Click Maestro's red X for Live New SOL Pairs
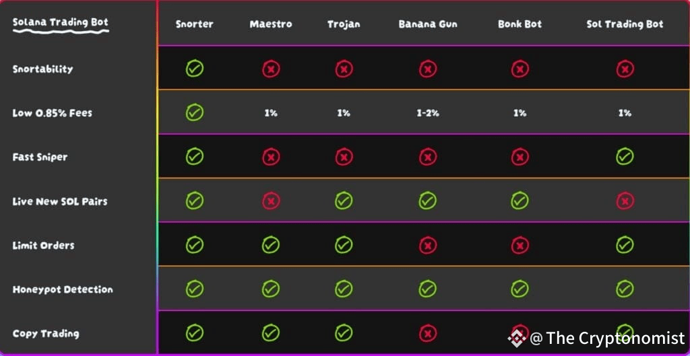The width and height of the screenshot is (690, 356). tap(271, 201)
